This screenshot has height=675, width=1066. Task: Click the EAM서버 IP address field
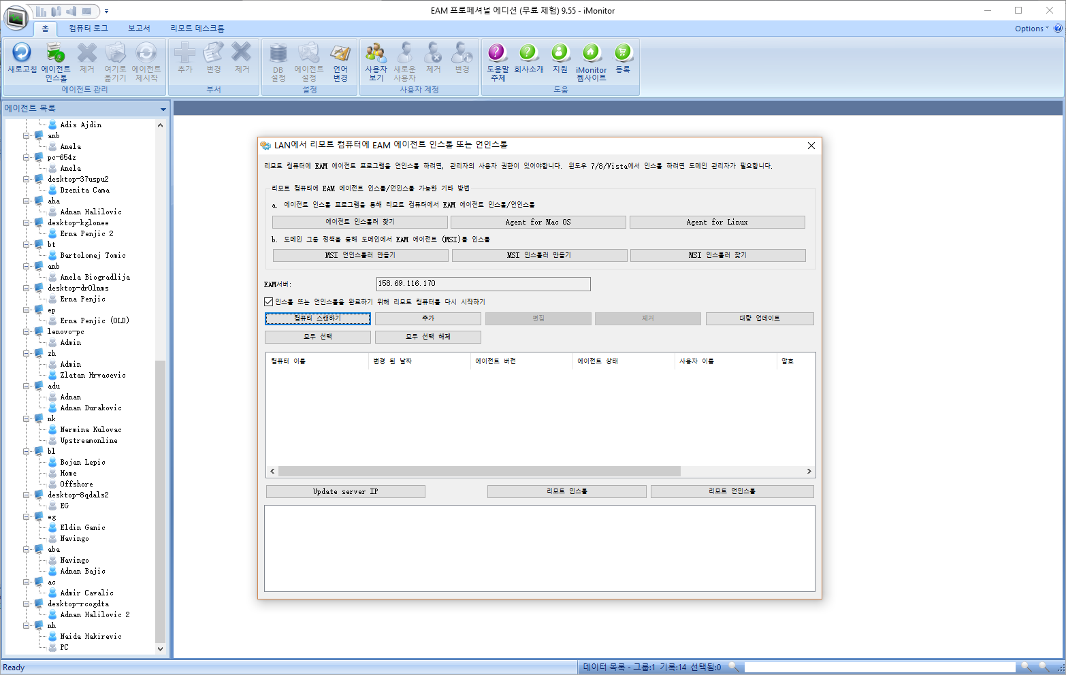(x=483, y=284)
